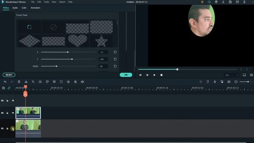Click the import custom mask icon
This screenshot has height=143, width=254.
tap(29, 27)
